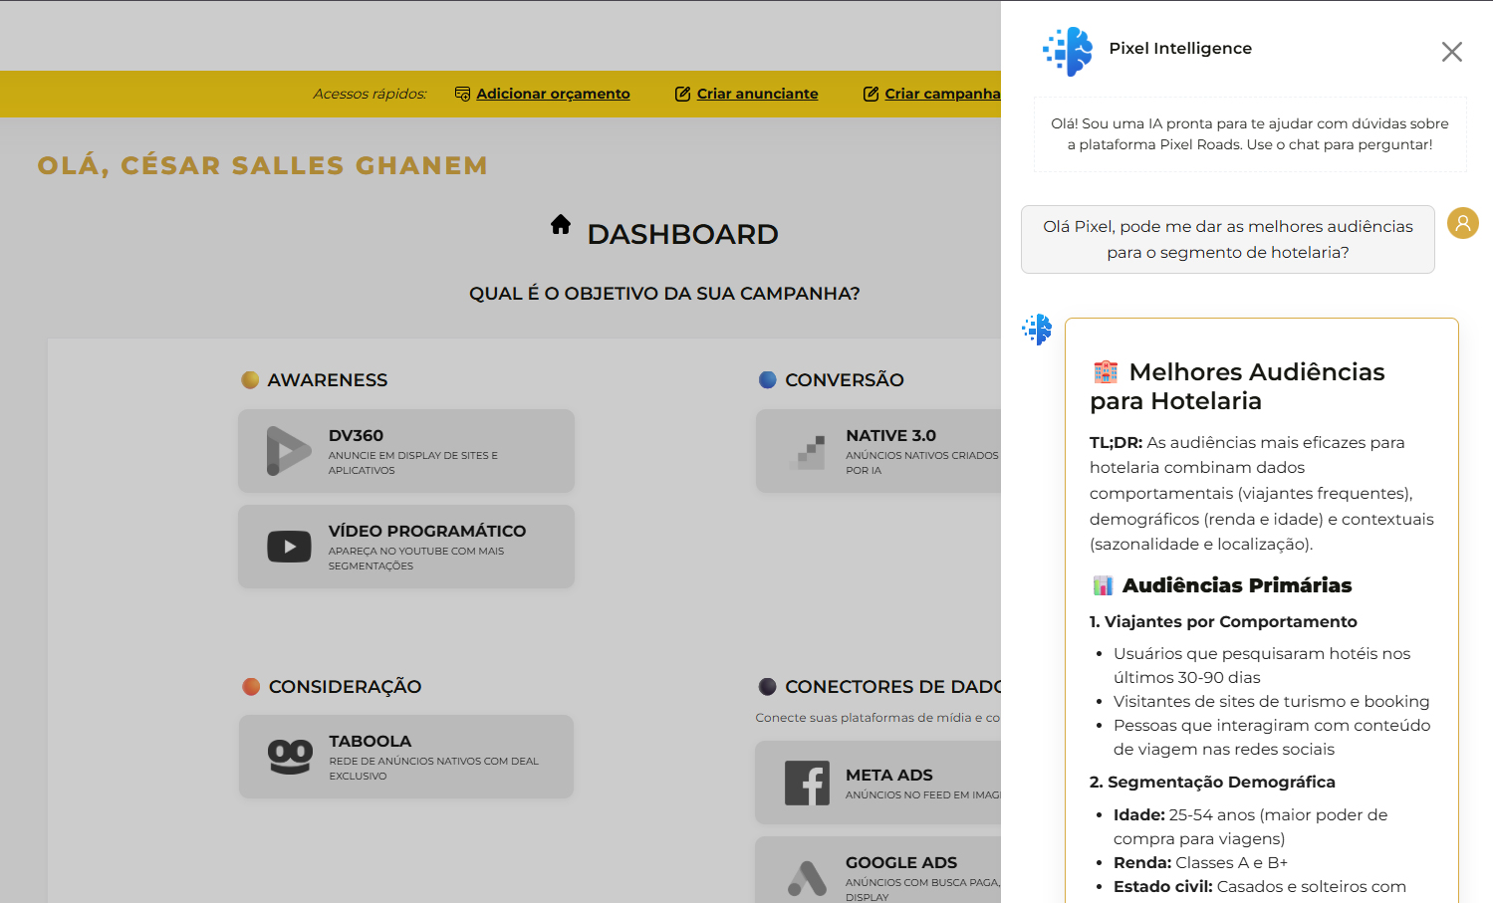This screenshot has height=903, width=1493.
Task: Click the edit icon before Criar anunciante
Action: 682,94
